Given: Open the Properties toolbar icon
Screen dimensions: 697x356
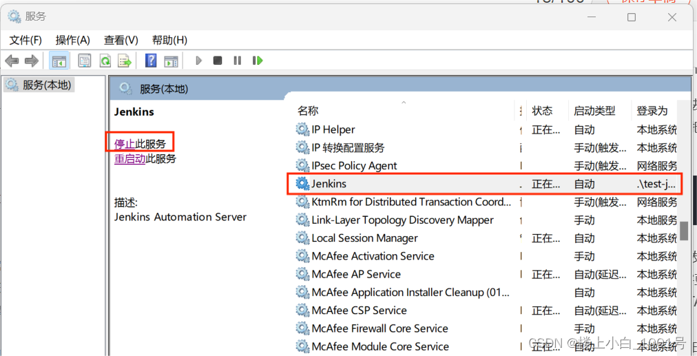Looking at the screenshot, I should (85, 61).
